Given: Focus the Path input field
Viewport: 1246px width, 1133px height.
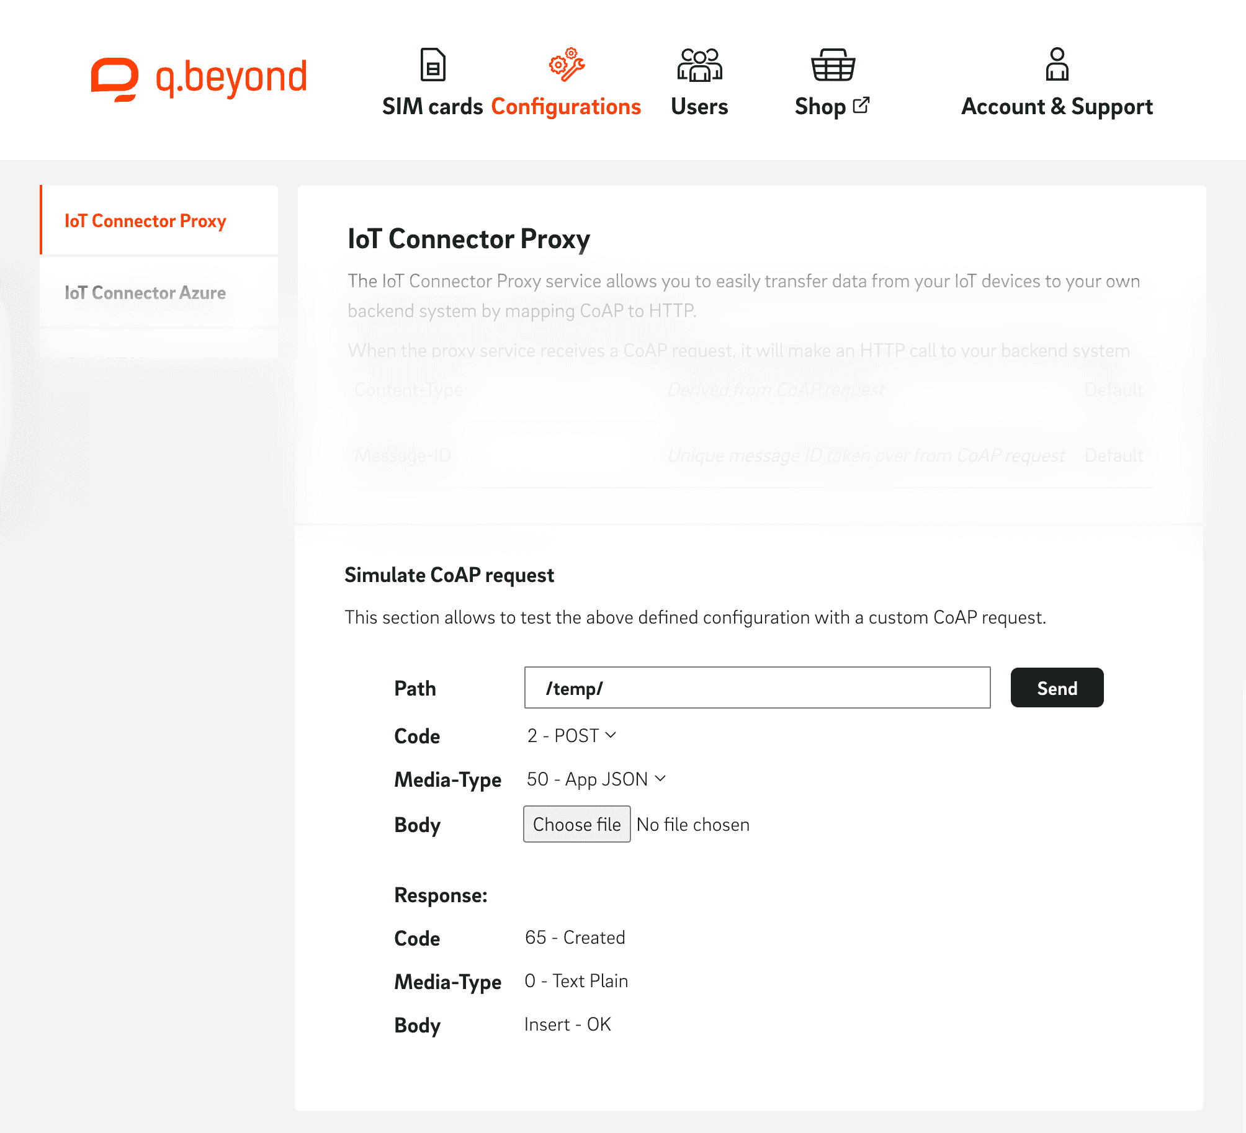Looking at the screenshot, I should (757, 687).
